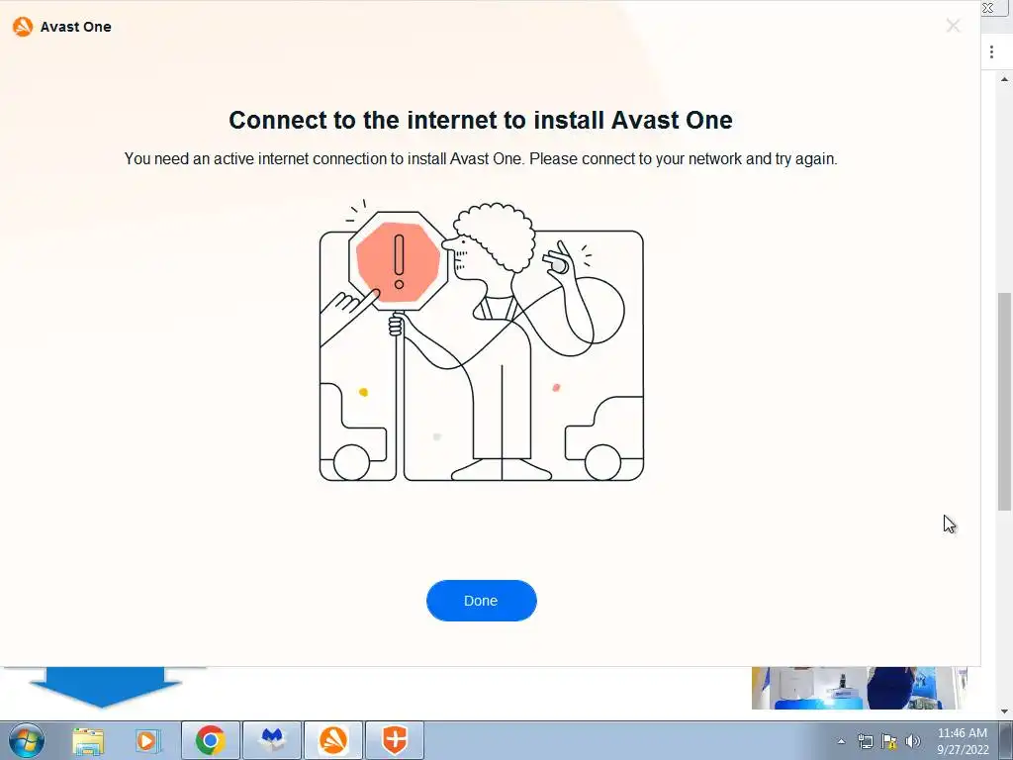Click the Avast One logo icon

23,27
